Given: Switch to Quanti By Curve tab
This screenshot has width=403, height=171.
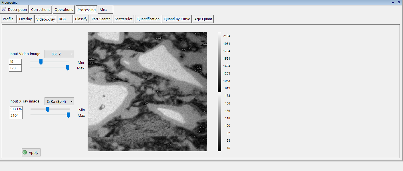Looking at the screenshot, I should (177, 19).
